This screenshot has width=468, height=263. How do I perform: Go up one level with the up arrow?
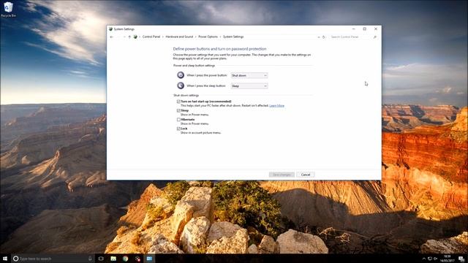coord(129,37)
